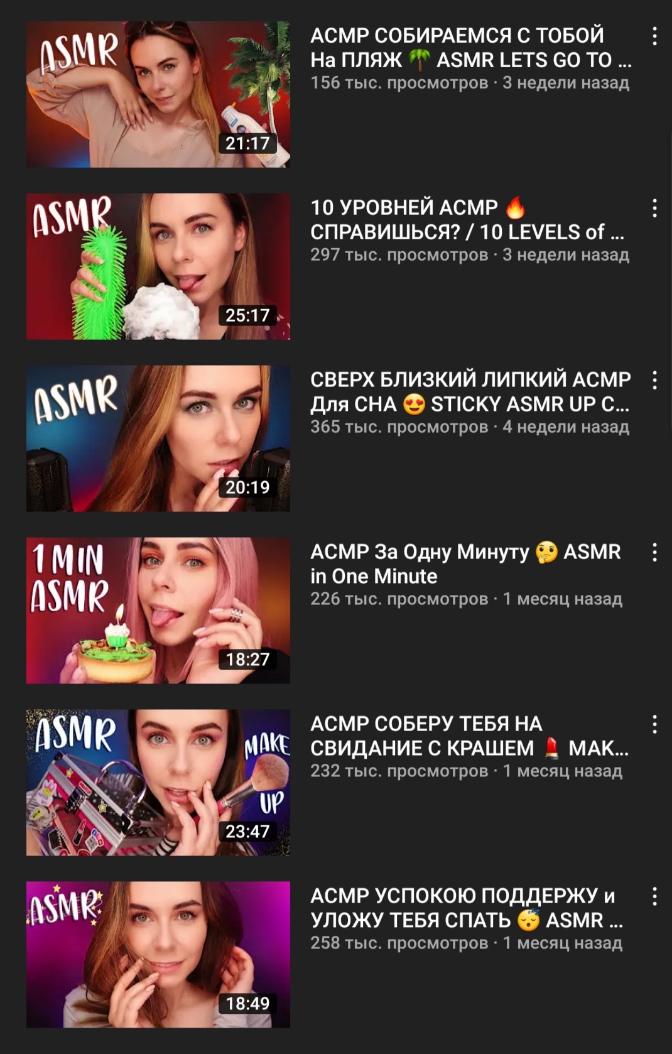This screenshot has width=672, height=1054.
Task: Play the 1 MIN ASMR thumbnail video
Action: pyautogui.click(x=158, y=611)
